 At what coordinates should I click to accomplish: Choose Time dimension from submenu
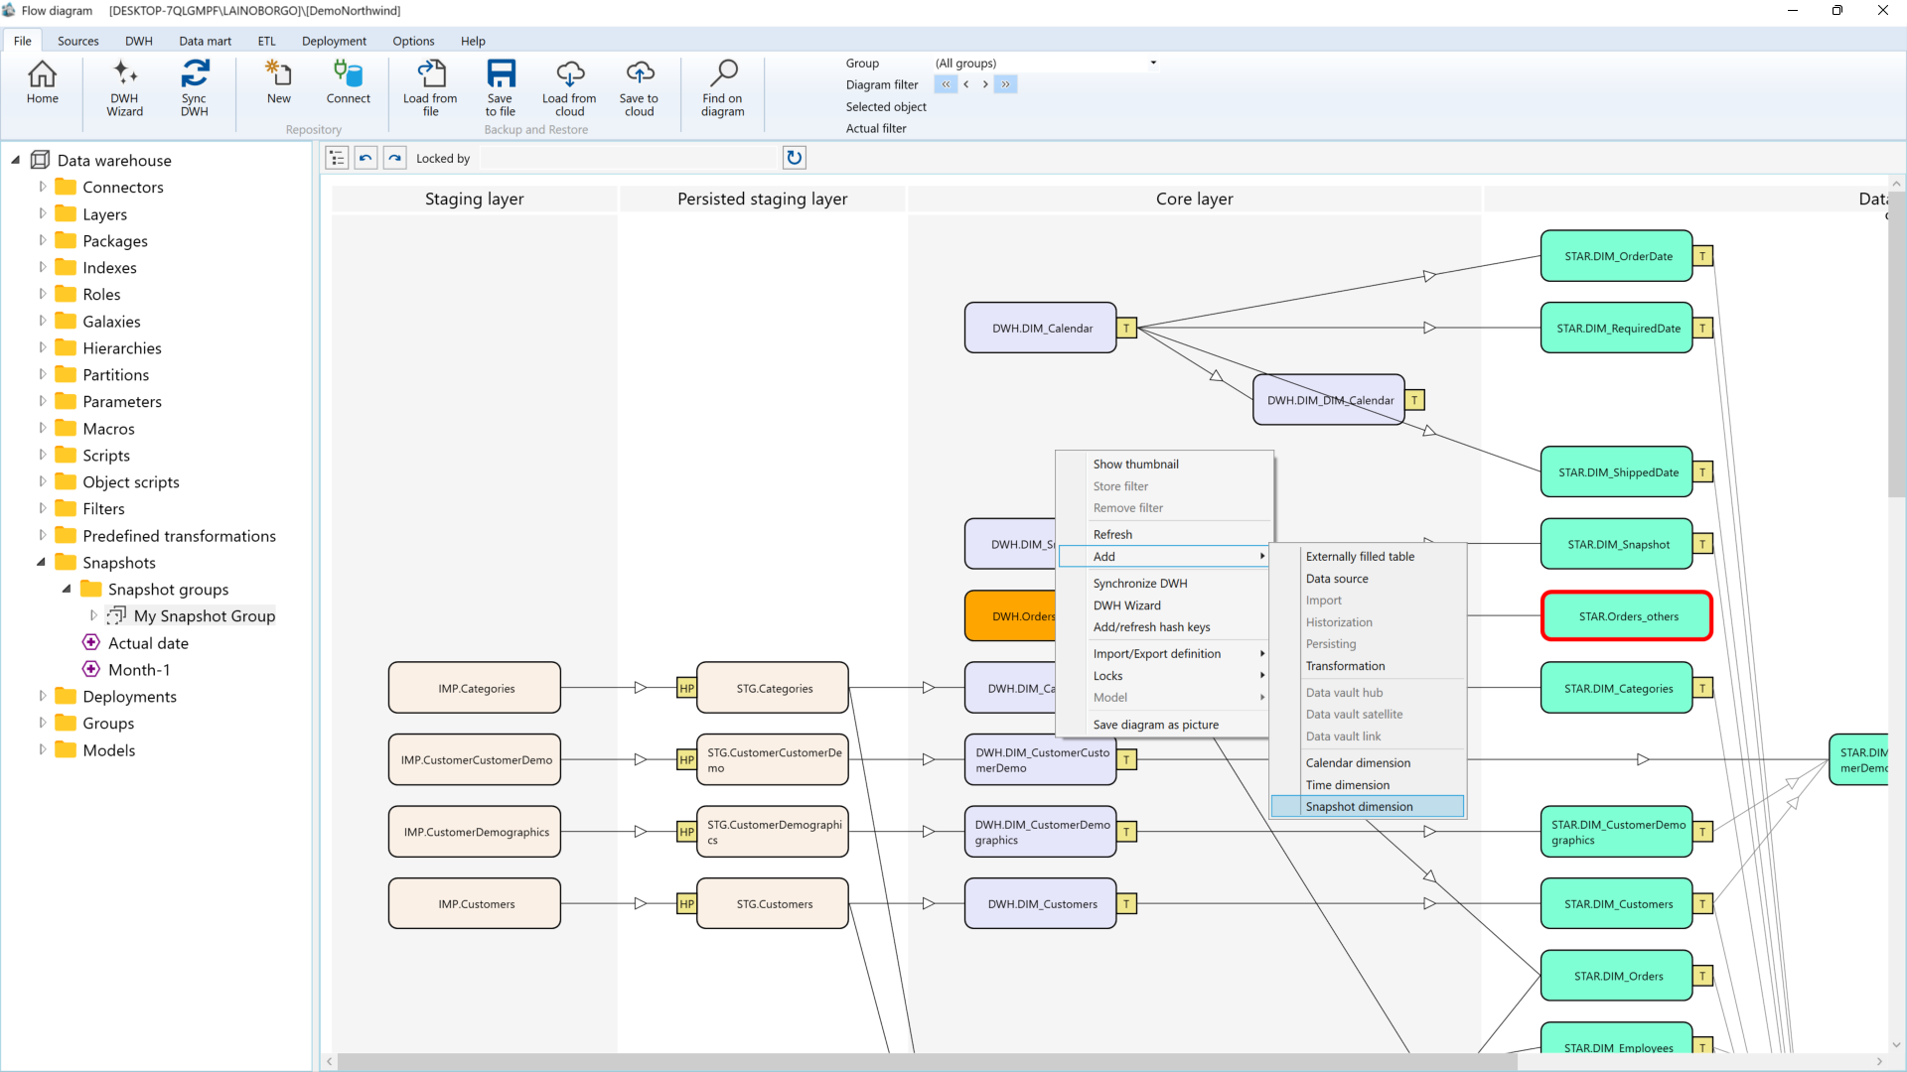click(x=1368, y=784)
